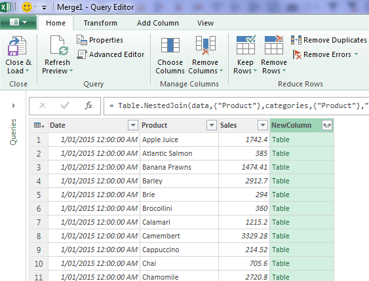This screenshot has height=281, width=369.
Task: Select the date cell in row 1
Action: tap(94, 140)
